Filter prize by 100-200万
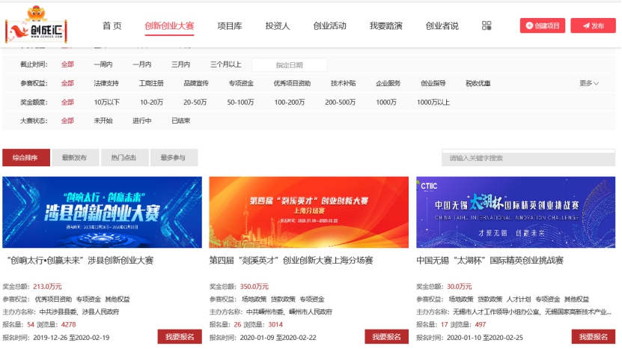The image size is (622, 349). click(290, 102)
